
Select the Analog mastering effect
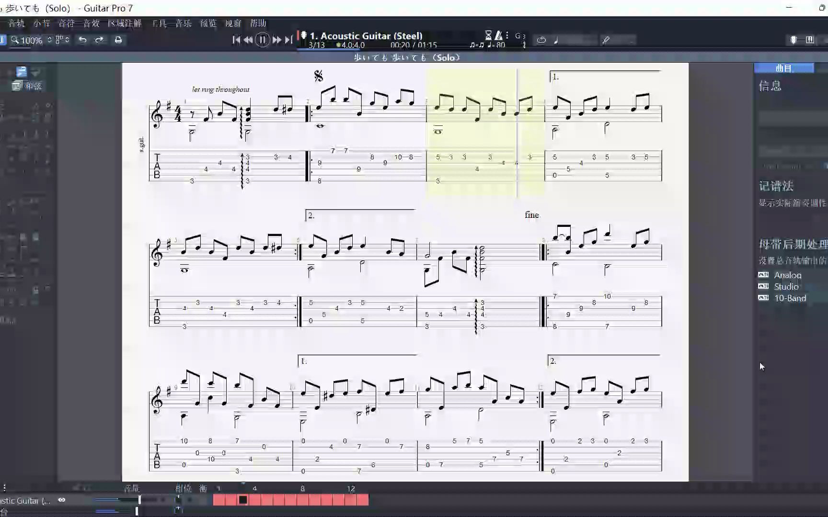tap(788, 275)
